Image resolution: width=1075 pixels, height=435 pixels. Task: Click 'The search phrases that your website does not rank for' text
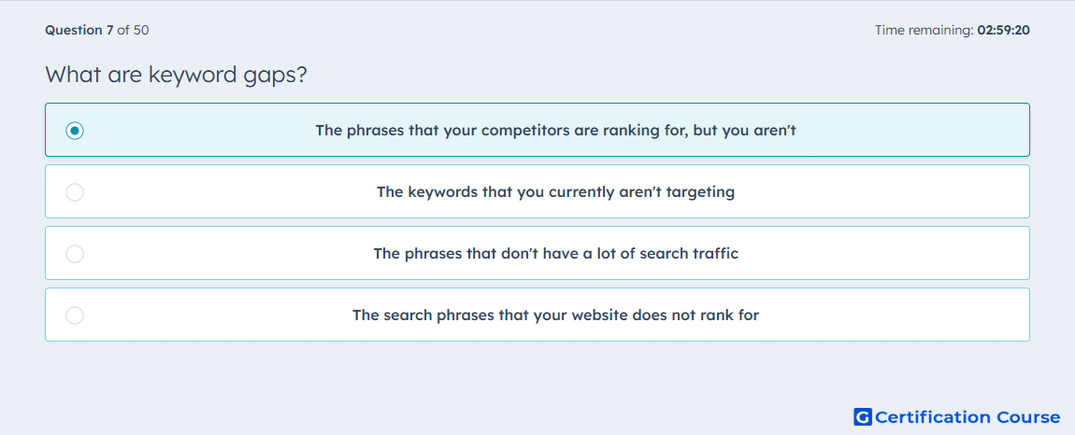coord(555,316)
